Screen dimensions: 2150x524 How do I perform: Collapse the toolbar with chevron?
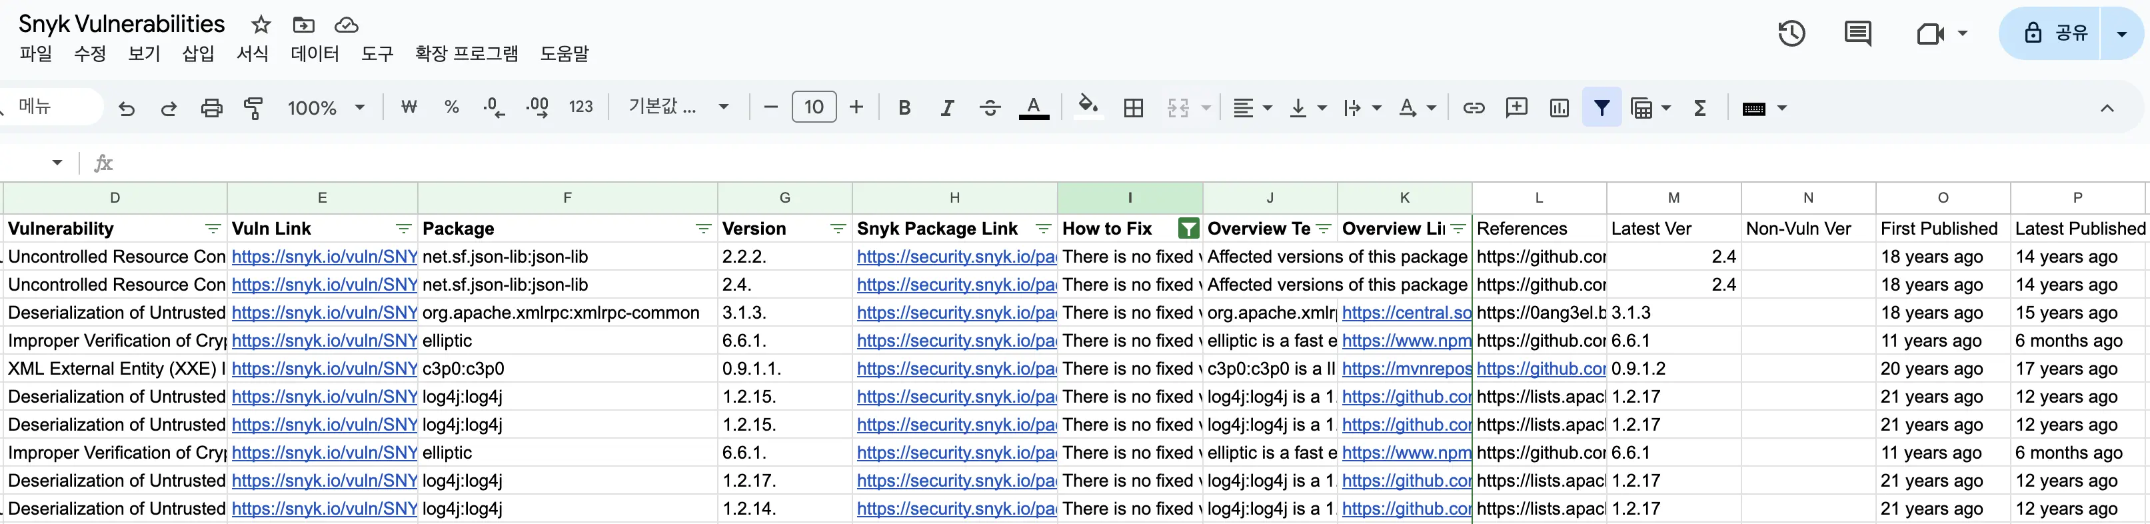(x=2107, y=107)
